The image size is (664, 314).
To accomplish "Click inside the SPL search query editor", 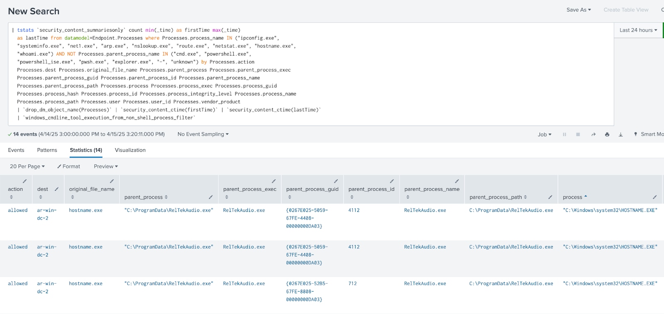I will [311, 74].
